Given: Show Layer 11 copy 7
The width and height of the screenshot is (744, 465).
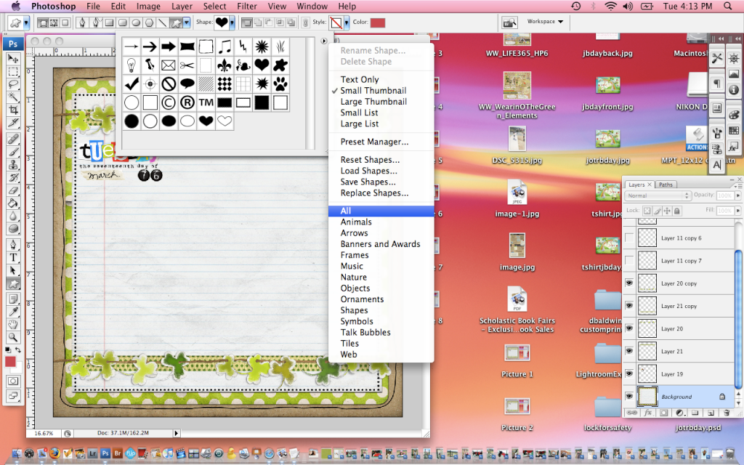Looking at the screenshot, I should click(629, 261).
